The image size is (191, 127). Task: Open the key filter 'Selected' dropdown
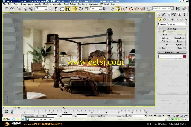click(136, 116)
